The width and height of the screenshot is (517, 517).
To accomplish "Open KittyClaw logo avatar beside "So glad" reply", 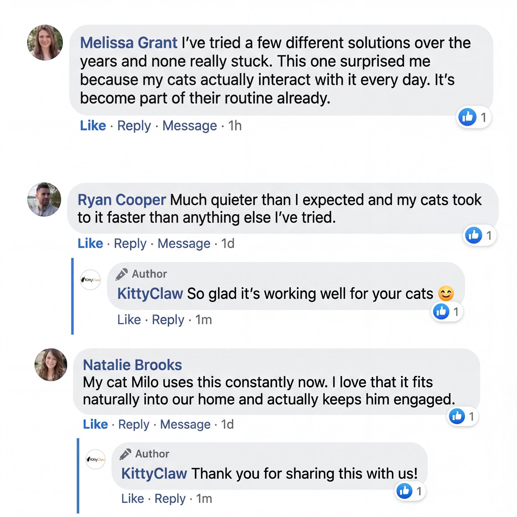I will (x=90, y=280).
